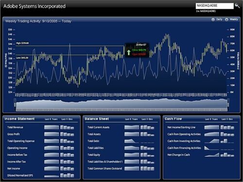Switch Income Statement to Last 5 Qtrs

(x=67, y=119)
